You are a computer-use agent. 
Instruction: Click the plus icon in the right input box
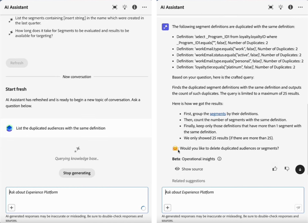point(167,208)
